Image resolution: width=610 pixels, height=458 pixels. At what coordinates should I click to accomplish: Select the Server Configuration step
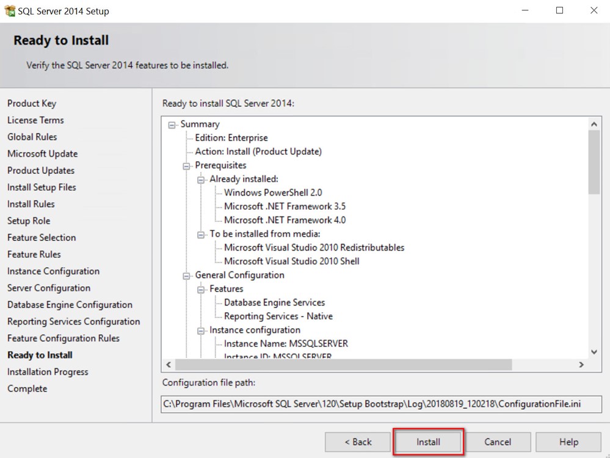point(49,288)
